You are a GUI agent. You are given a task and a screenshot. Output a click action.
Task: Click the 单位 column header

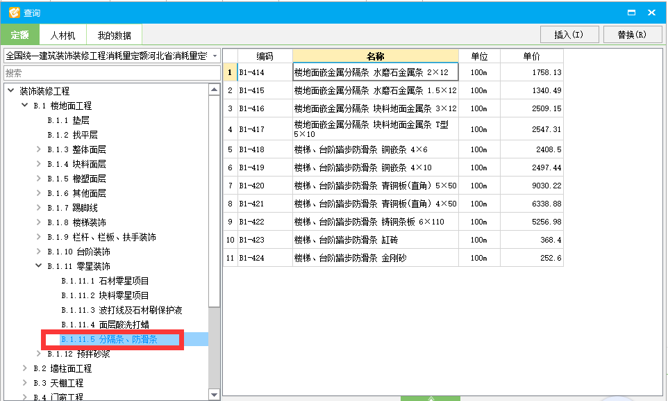click(479, 56)
